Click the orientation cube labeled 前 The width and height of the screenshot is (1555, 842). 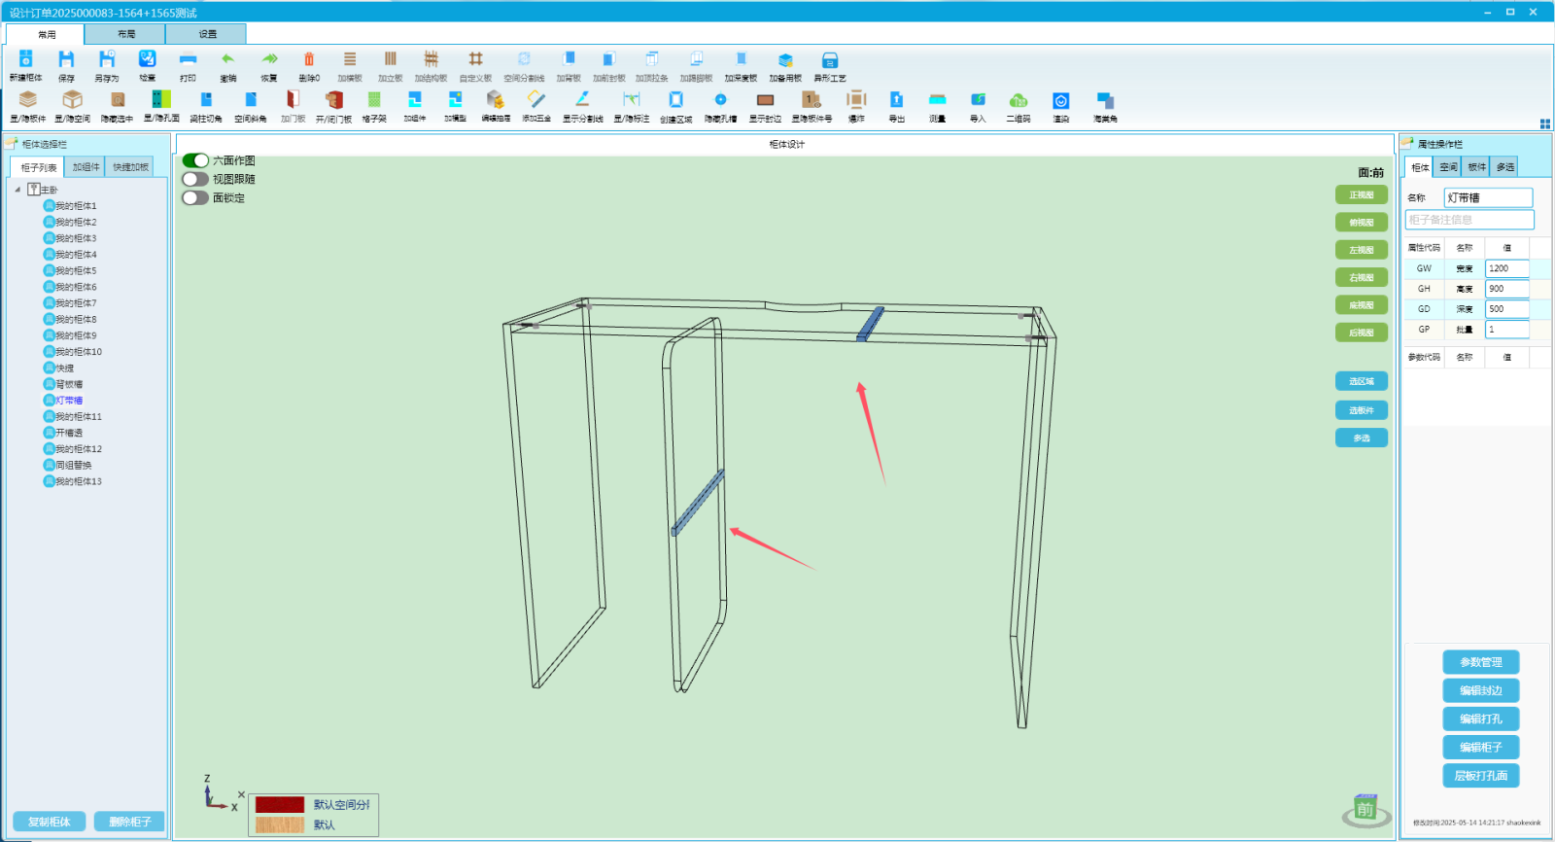point(1365,809)
